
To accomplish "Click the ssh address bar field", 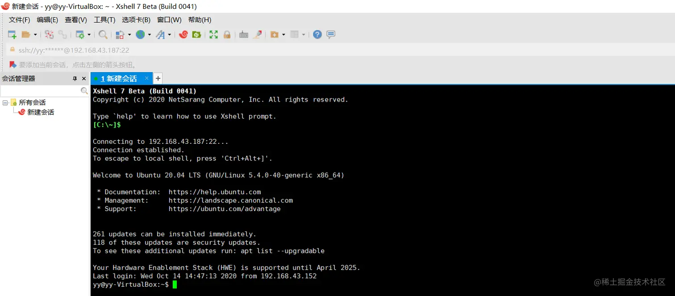I will (339, 50).
